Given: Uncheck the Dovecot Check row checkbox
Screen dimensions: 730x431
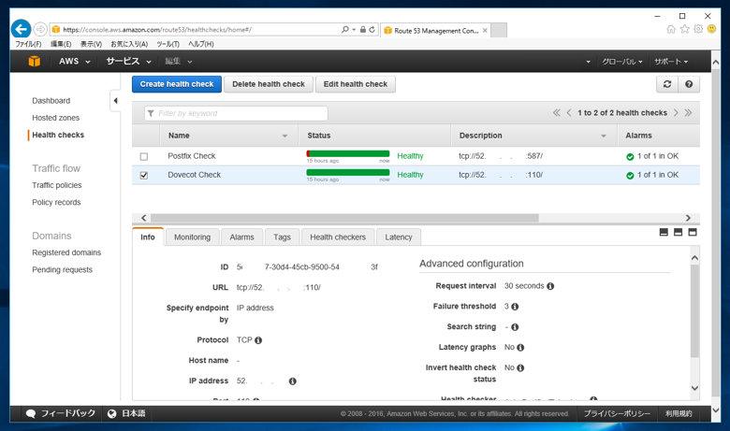Looking at the screenshot, I should point(144,175).
